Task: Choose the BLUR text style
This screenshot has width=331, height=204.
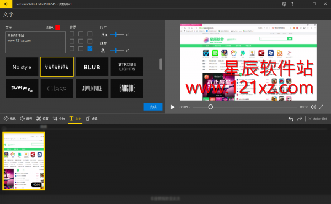Action: pyautogui.click(x=92, y=67)
